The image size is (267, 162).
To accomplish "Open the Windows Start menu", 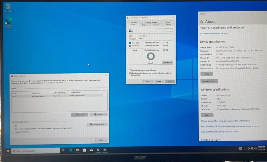I will (8, 151).
